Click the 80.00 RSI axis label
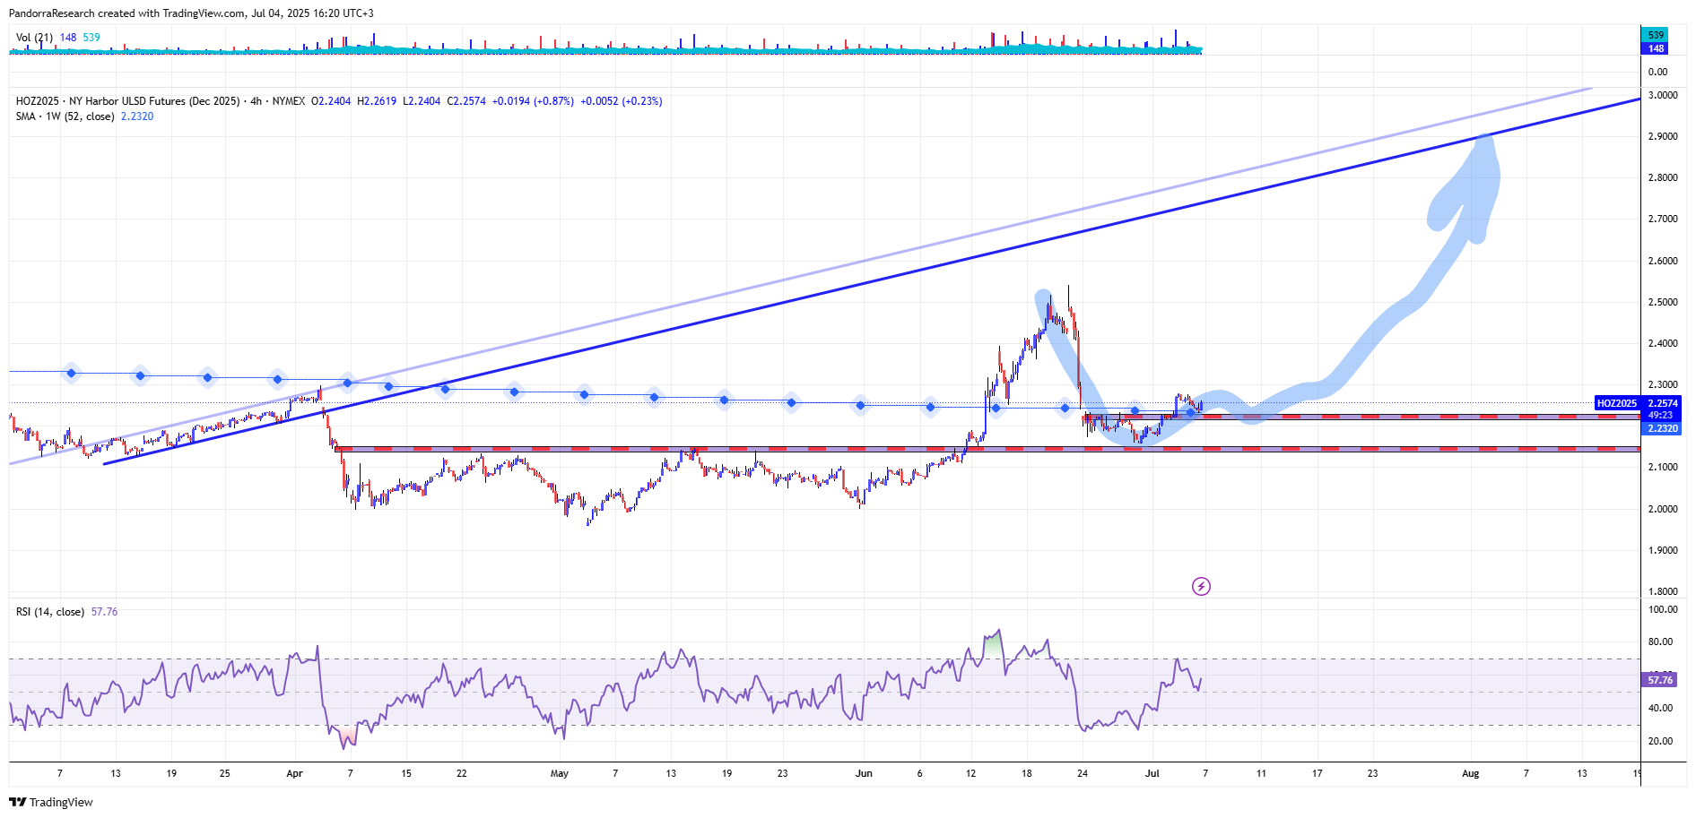The image size is (1696, 818). tap(1660, 641)
